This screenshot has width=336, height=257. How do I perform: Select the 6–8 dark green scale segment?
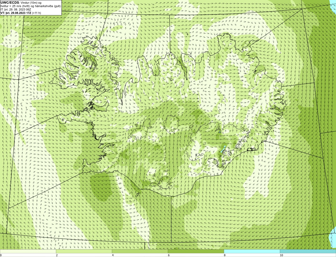pyautogui.click(x=196, y=251)
